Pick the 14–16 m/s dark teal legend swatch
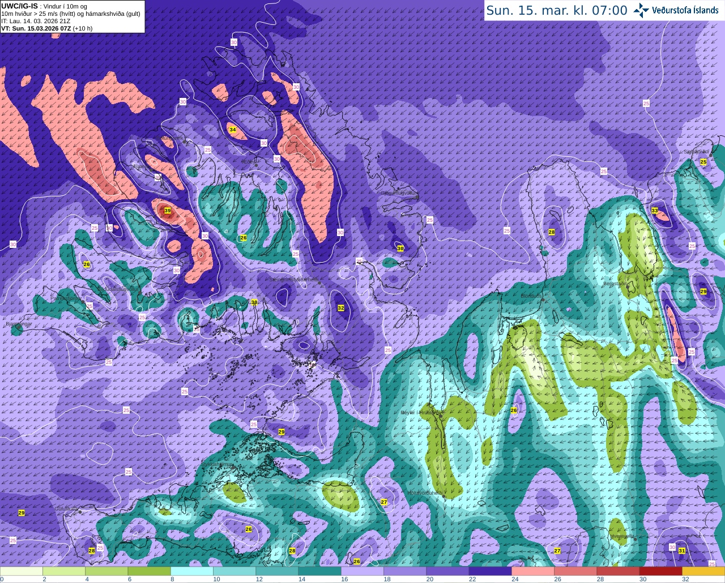This screenshot has height=583, width=725. tap(320, 571)
